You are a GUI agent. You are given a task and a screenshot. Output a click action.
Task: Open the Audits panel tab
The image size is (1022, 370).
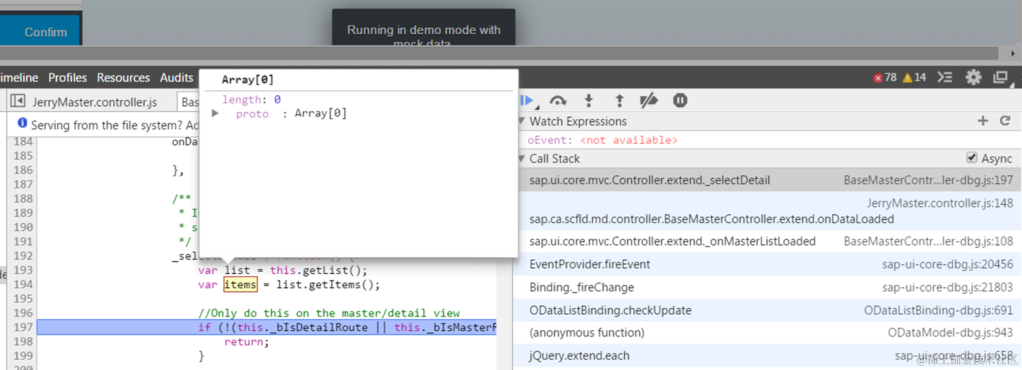tap(176, 77)
